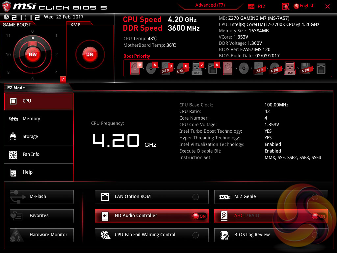Screen dimensions: 337x253
Task: Open the Hardware Monitor
Action: coord(42,235)
